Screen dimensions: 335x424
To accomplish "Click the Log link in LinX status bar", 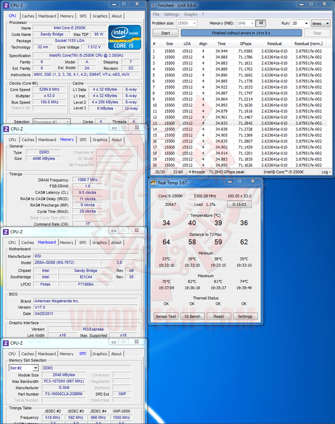I will 326,172.
